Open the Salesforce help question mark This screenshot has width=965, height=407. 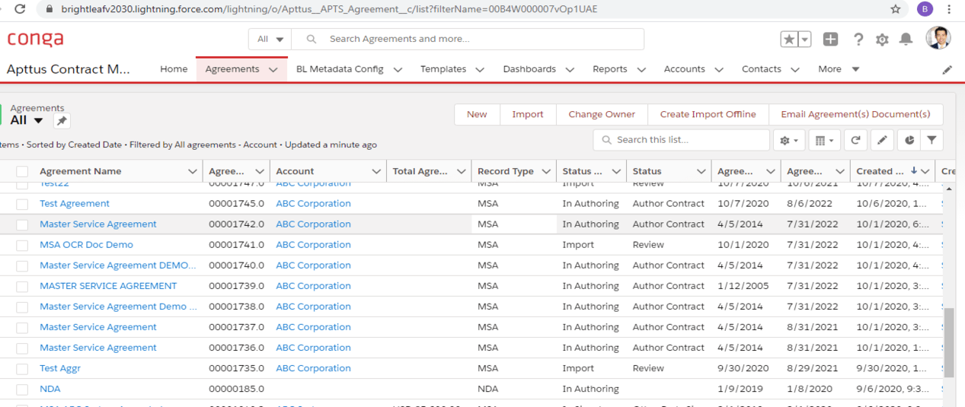point(858,40)
